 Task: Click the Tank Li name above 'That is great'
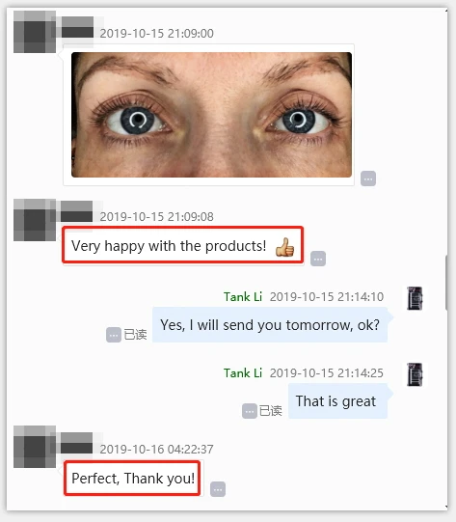243,372
